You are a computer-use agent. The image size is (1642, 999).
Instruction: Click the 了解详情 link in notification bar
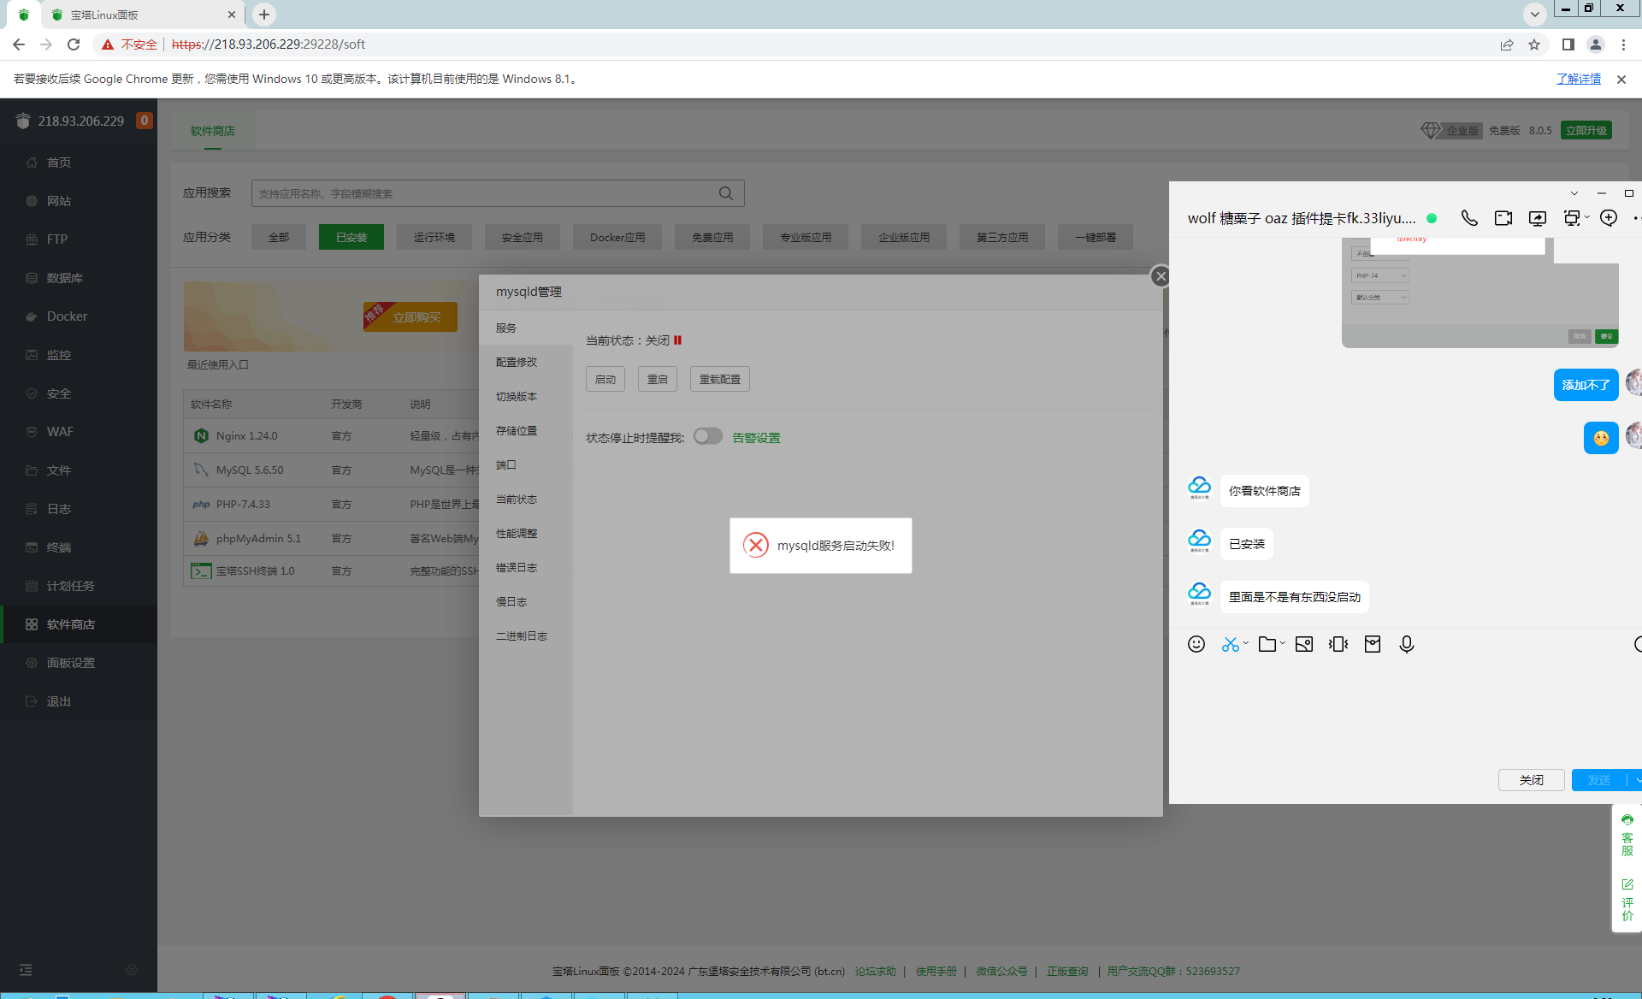point(1579,79)
